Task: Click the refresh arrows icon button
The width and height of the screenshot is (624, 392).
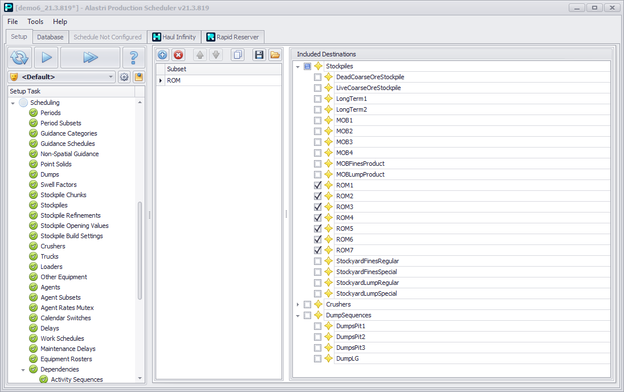Action: tap(19, 58)
